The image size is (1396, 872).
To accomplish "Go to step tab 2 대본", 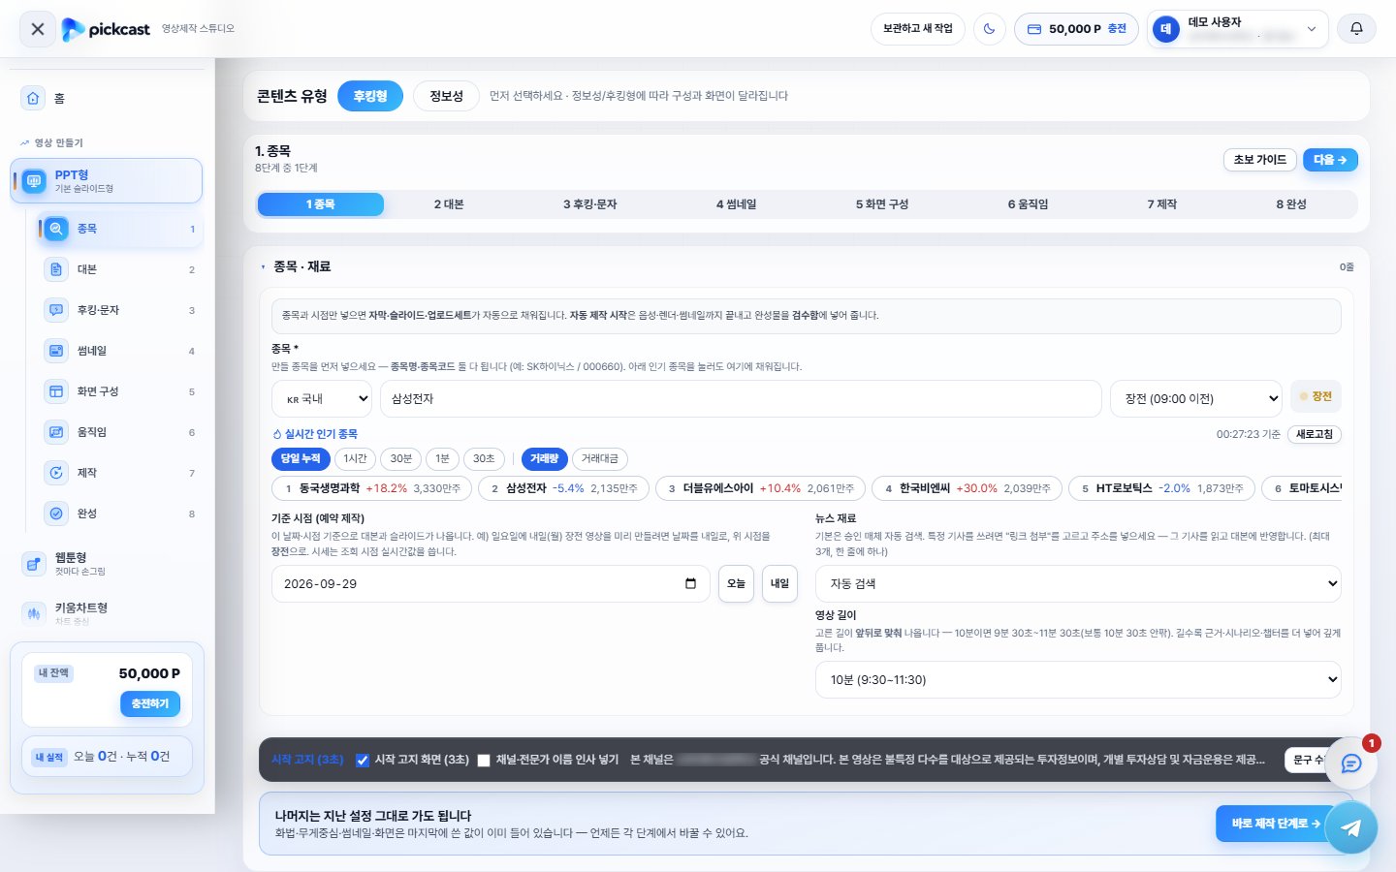I will 449,204.
